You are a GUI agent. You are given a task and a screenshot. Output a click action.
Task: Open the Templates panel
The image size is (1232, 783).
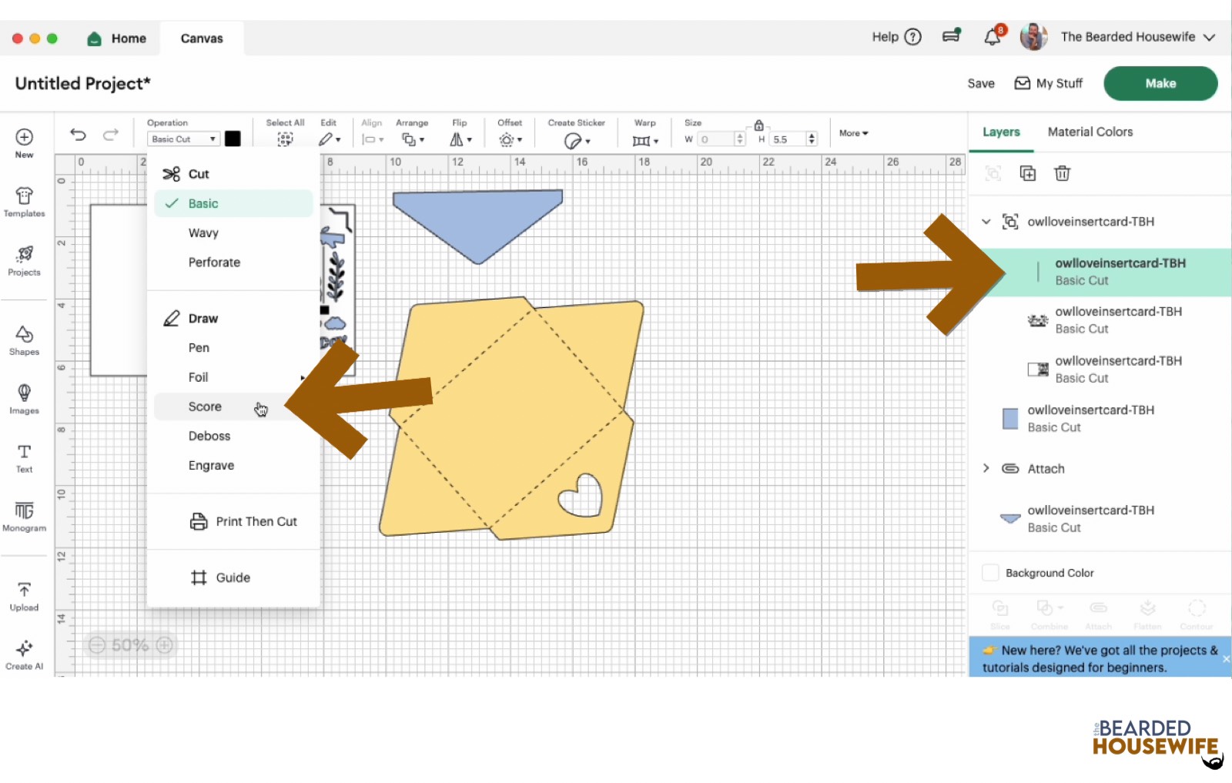24,202
